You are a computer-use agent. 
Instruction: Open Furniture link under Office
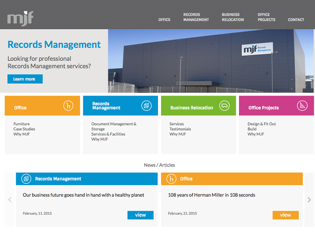[21, 124]
